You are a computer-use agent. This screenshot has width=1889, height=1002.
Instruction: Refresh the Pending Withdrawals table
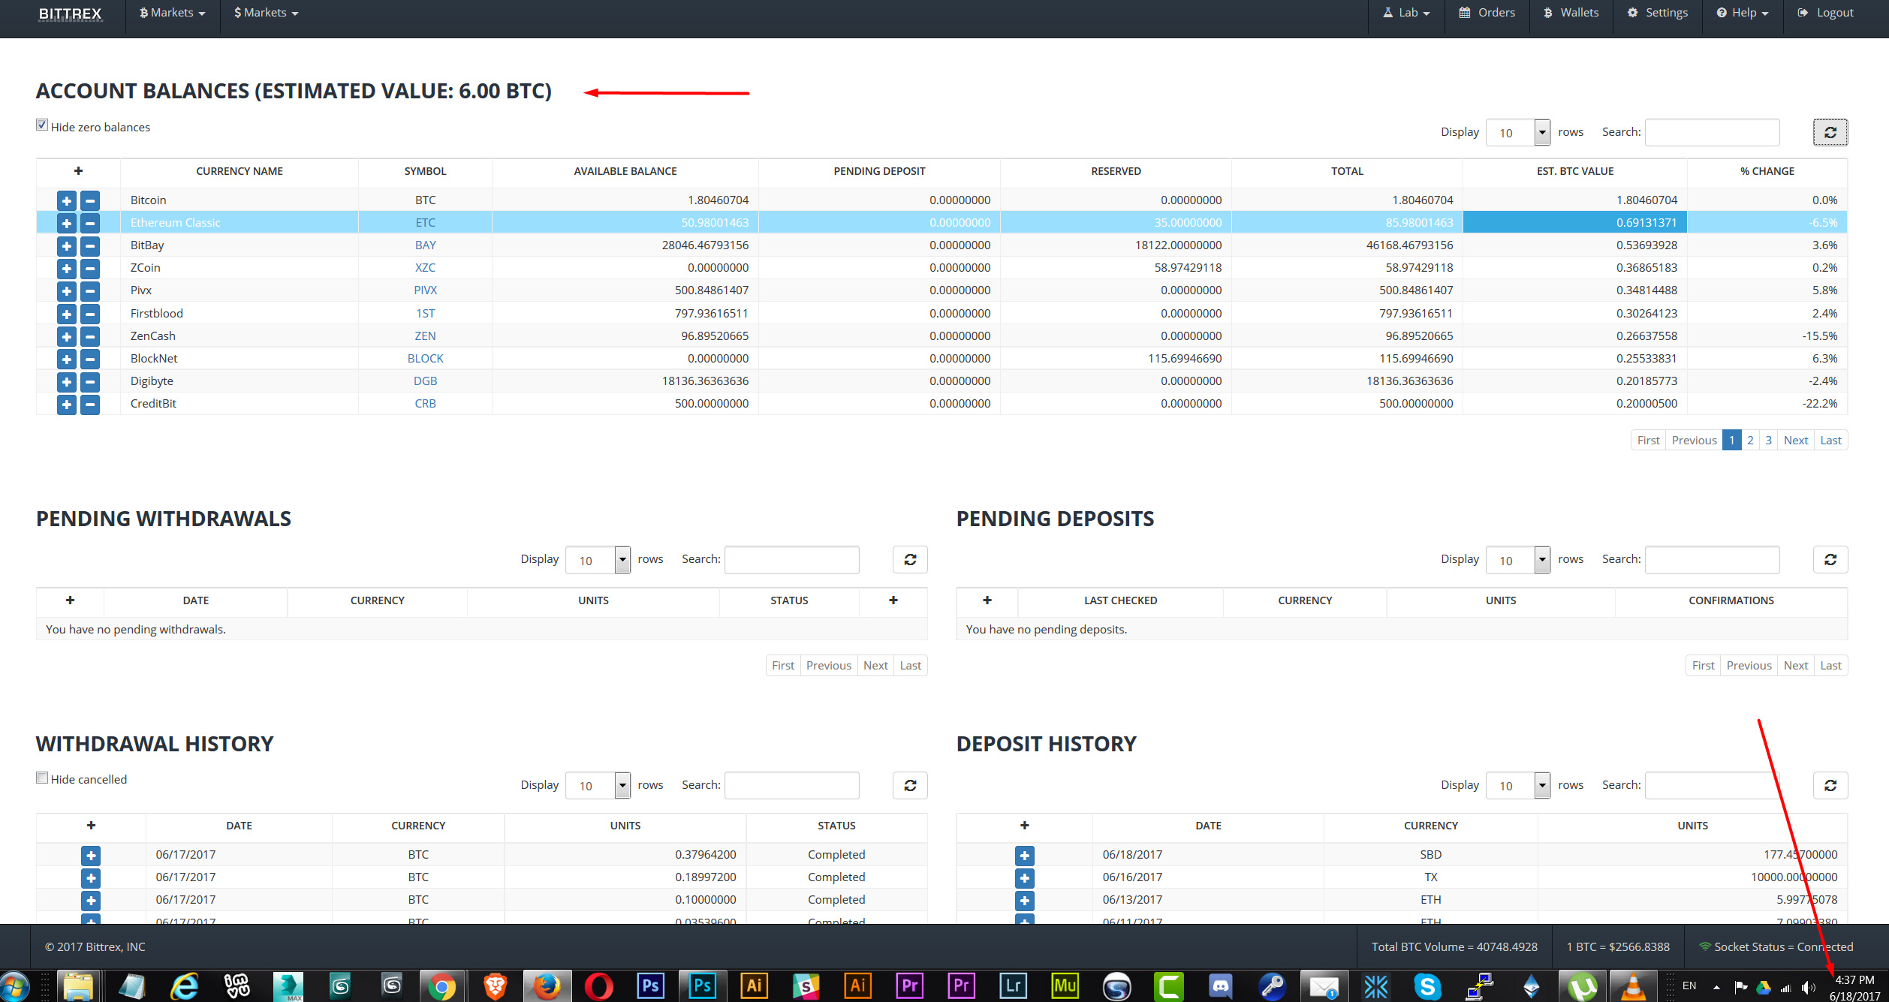pos(910,560)
